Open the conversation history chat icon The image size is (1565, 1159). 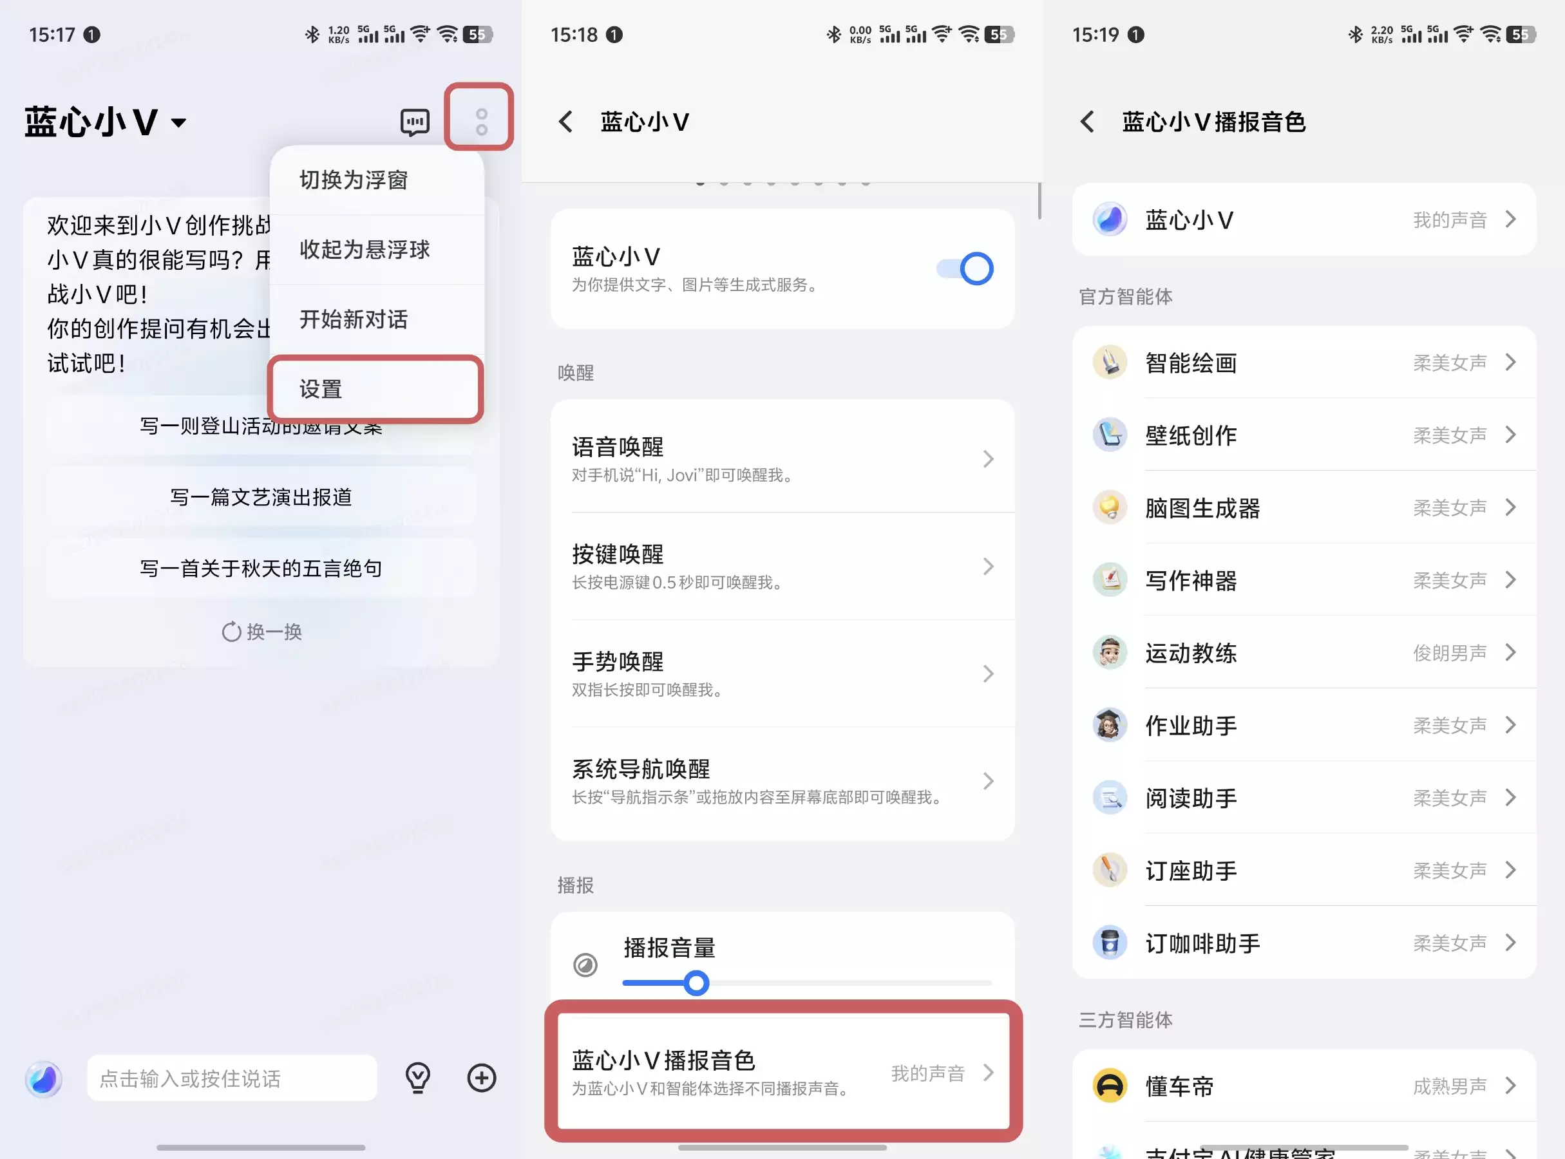pyautogui.click(x=415, y=122)
